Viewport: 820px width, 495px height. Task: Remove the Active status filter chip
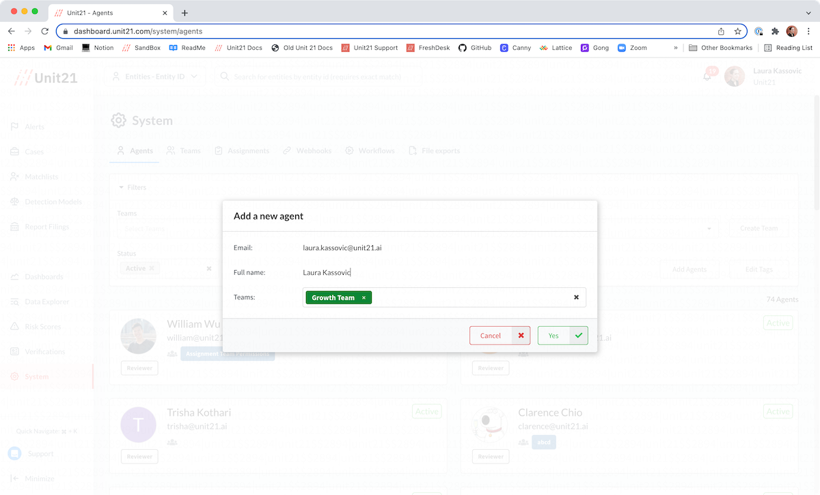(152, 269)
